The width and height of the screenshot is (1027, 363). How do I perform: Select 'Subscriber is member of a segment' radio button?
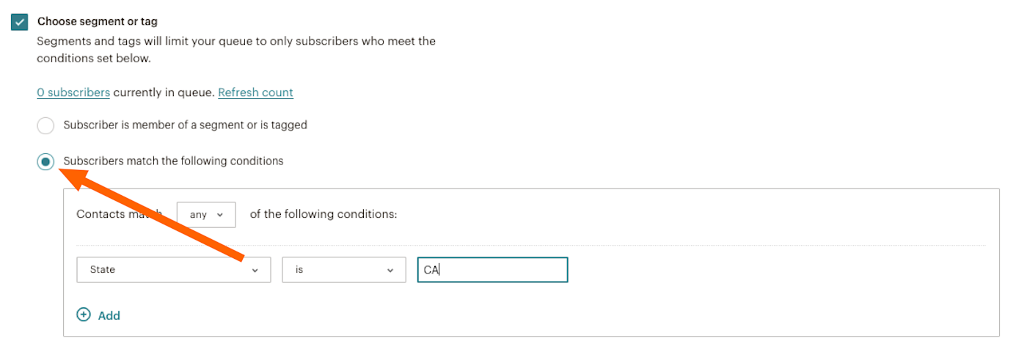click(45, 125)
